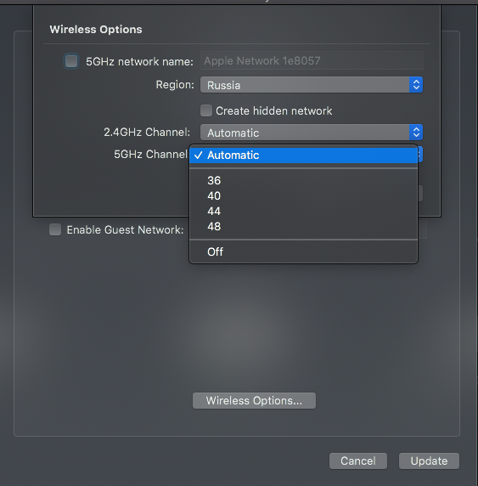Click the 5GHz network name text field
478x486 pixels.
[x=312, y=61]
